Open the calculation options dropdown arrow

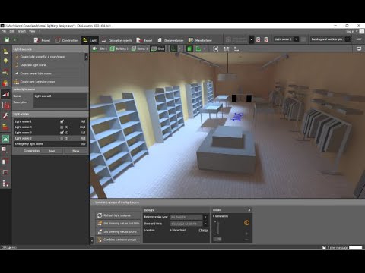pyautogui.click(x=251, y=39)
